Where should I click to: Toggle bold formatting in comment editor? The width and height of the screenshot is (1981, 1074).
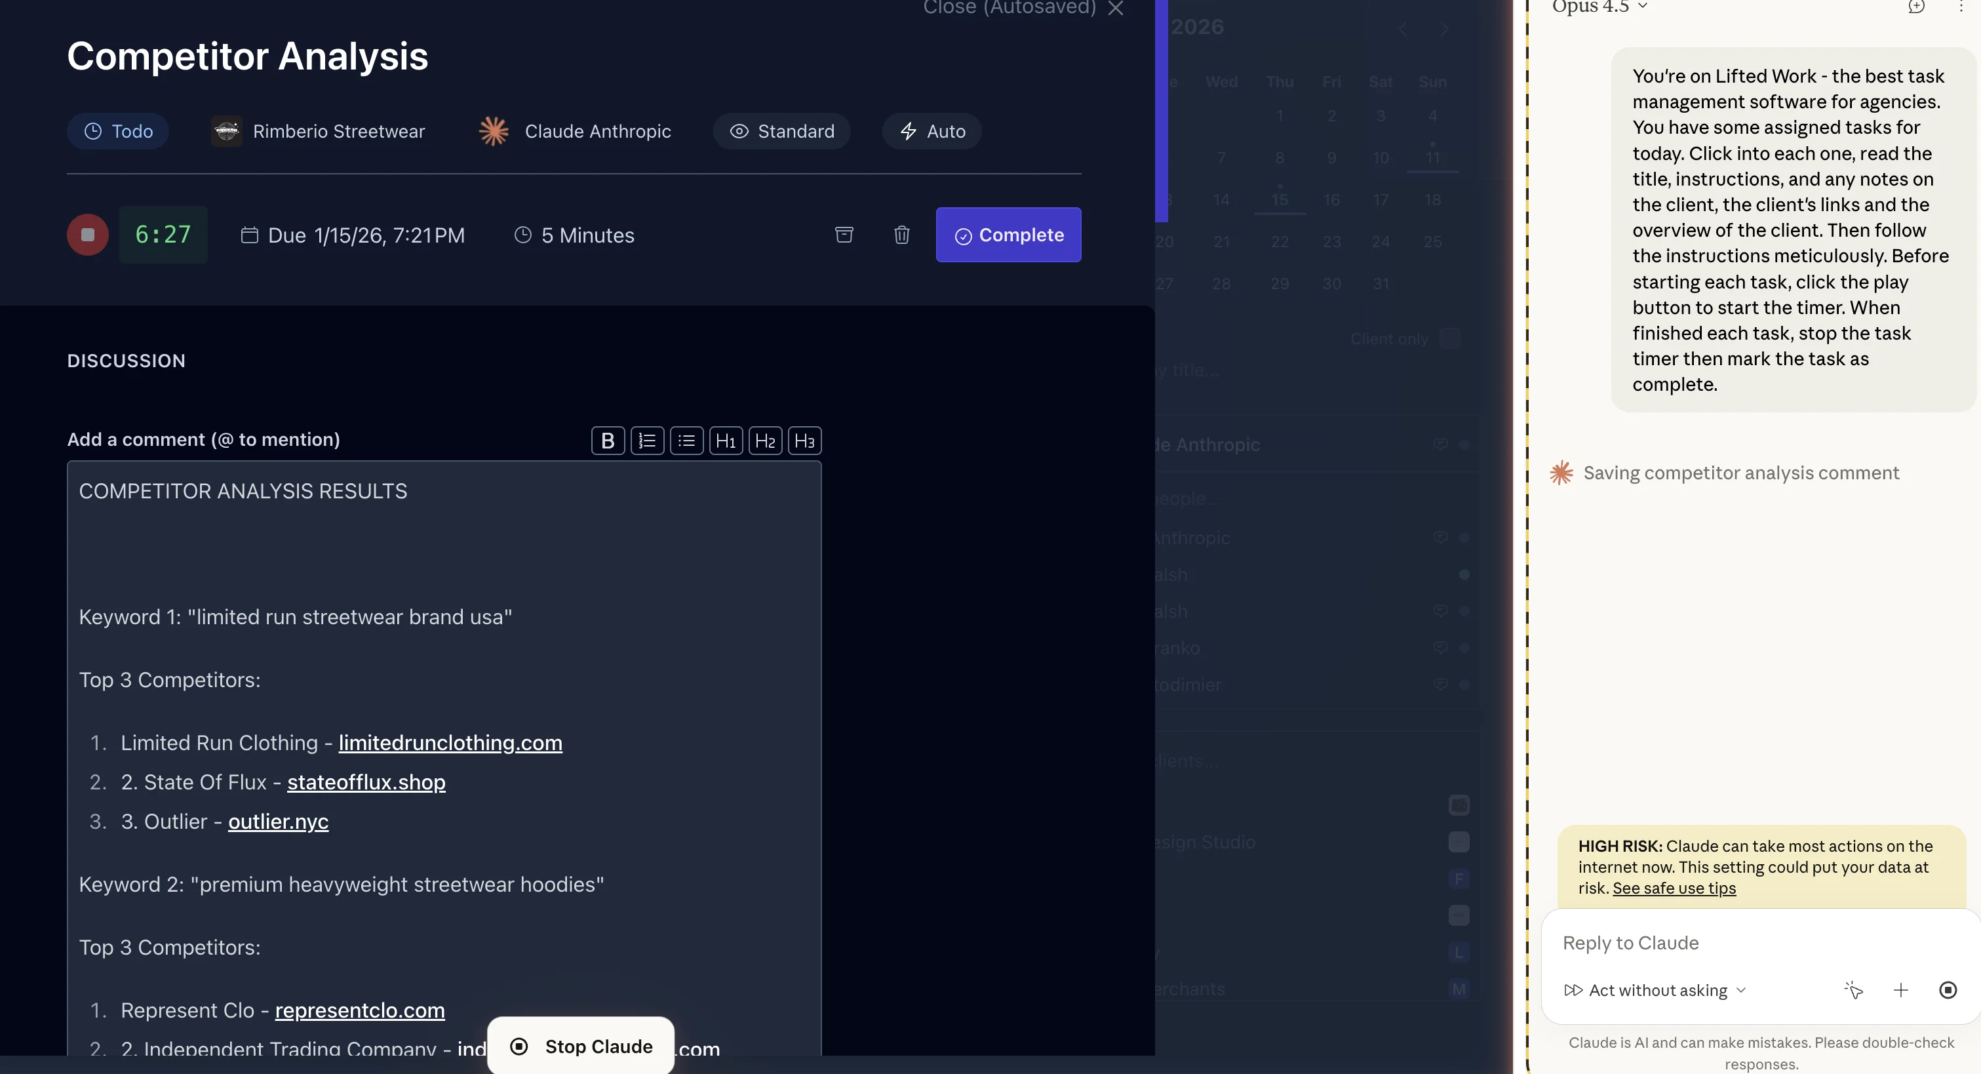point(608,441)
